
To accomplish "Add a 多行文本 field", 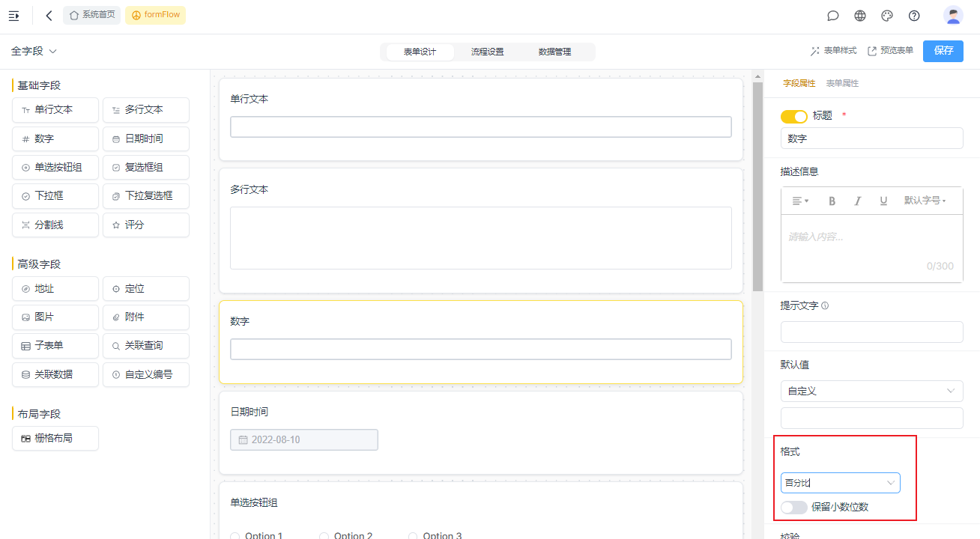I will point(146,110).
